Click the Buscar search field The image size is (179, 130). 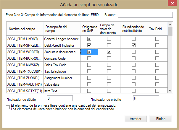point(145,15)
